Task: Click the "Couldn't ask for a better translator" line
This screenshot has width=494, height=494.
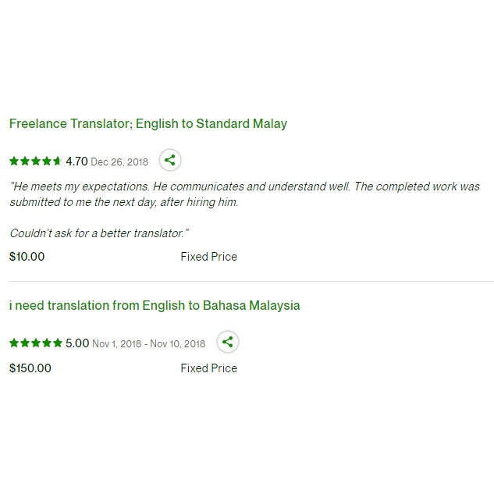Action: pos(99,233)
